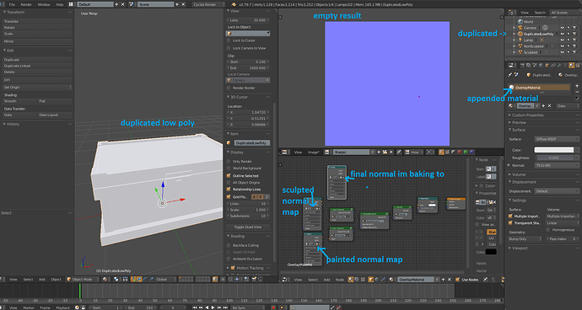Screen dimensions: 582x310
Task: Click the black Color swatch in node properties
Action: pyautogui.click(x=491, y=252)
